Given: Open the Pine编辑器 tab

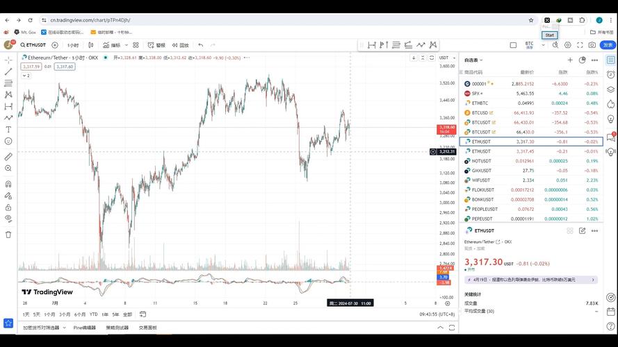Looking at the screenshot, I should tap(85, 328).
